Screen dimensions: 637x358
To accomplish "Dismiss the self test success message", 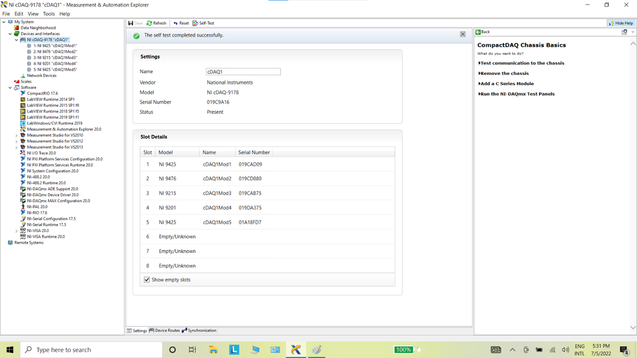I will pyautogui.click(x=462, y=34).
